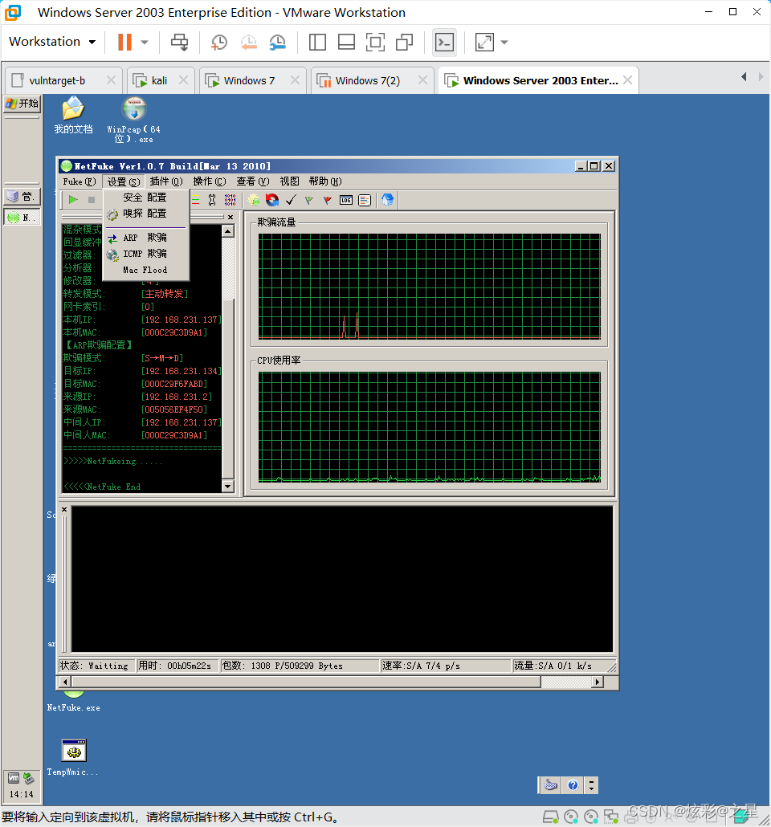The width and height of the screenshot is (771, 827).
Task: Switch to the kali VM tab
Action: point(159,81)
